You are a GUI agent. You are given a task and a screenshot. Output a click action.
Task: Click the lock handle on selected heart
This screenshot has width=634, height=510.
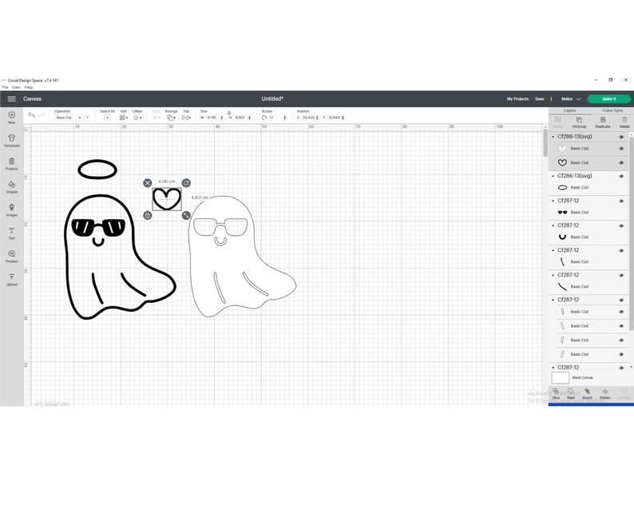tap(148, 215)
